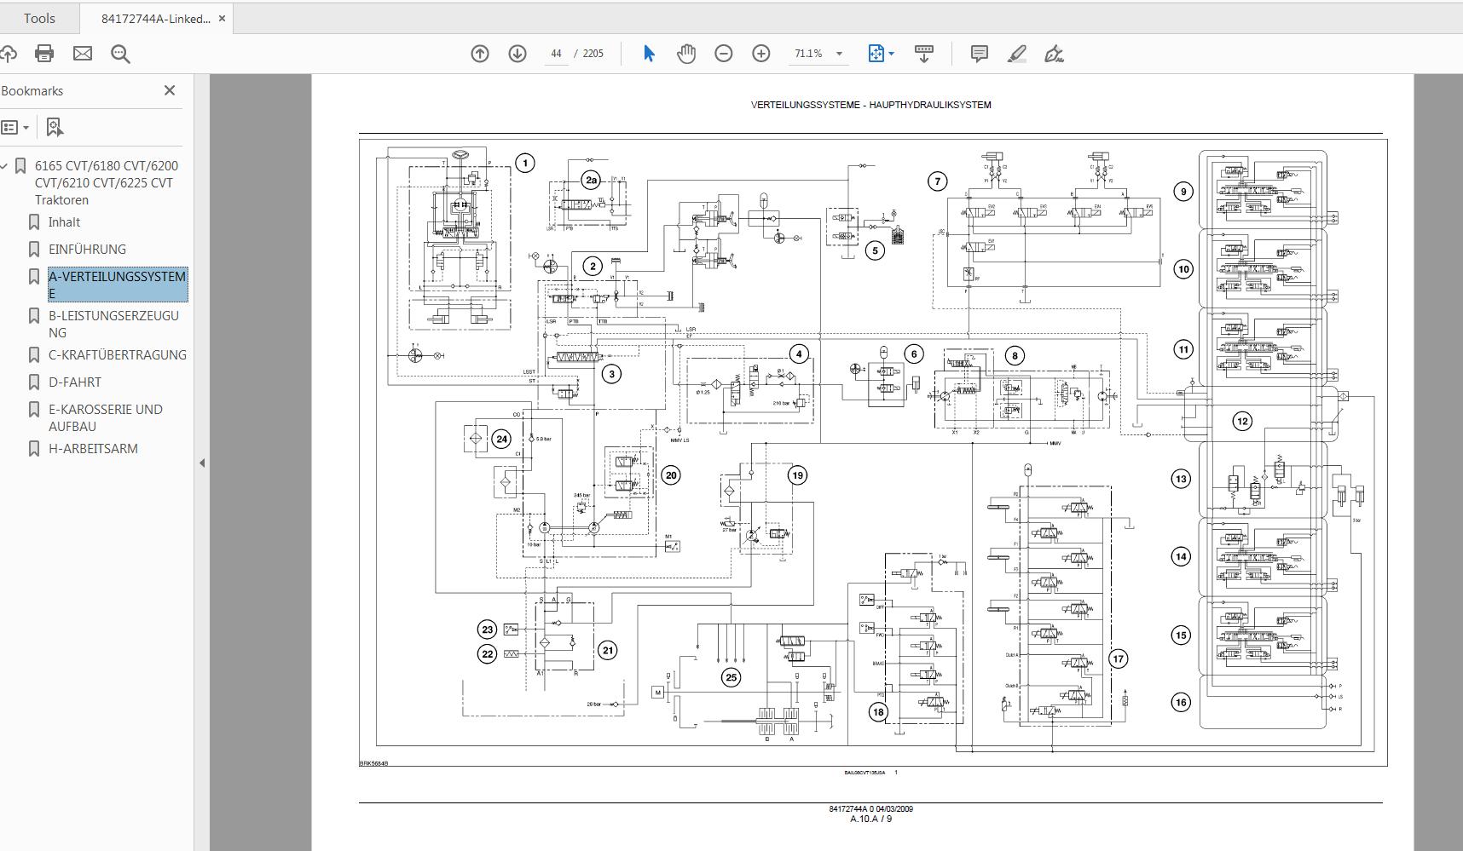Image resolution: width=1463 pixels, height=851 pixels.
Task: Collapse the 6165 CVT Traktoren bookmark
Action: [5, 166]
